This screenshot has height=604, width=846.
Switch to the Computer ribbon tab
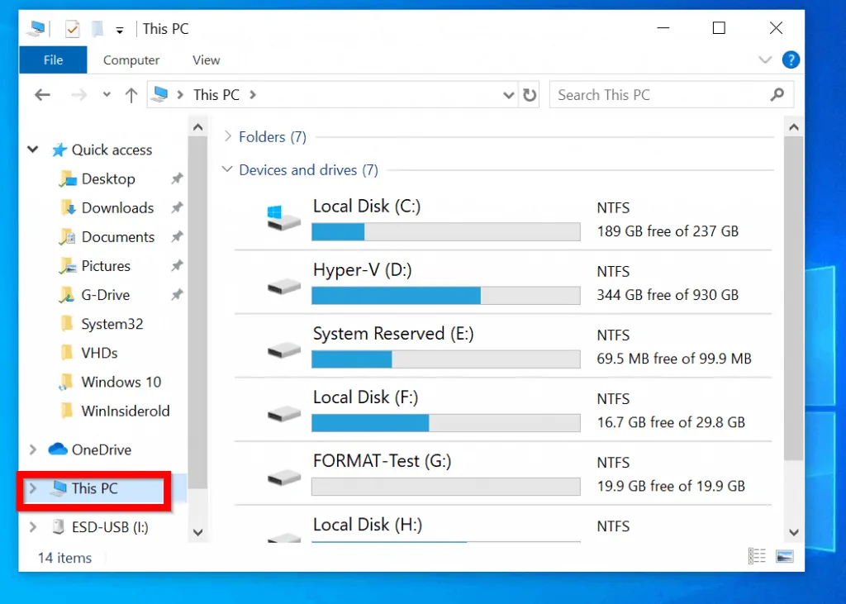pos(131,59)
